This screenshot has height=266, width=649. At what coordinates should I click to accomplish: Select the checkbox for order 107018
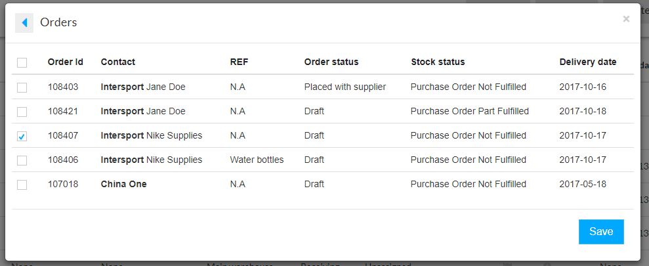(22, 185)
